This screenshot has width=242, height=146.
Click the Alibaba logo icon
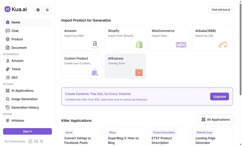(x=224, y=45)
